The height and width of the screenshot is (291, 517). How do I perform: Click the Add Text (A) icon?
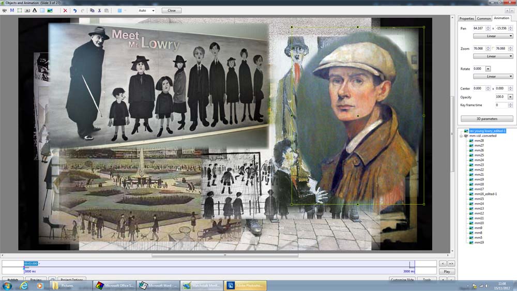pos(35,10)
